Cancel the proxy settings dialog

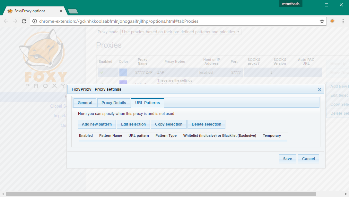(308, 159)
